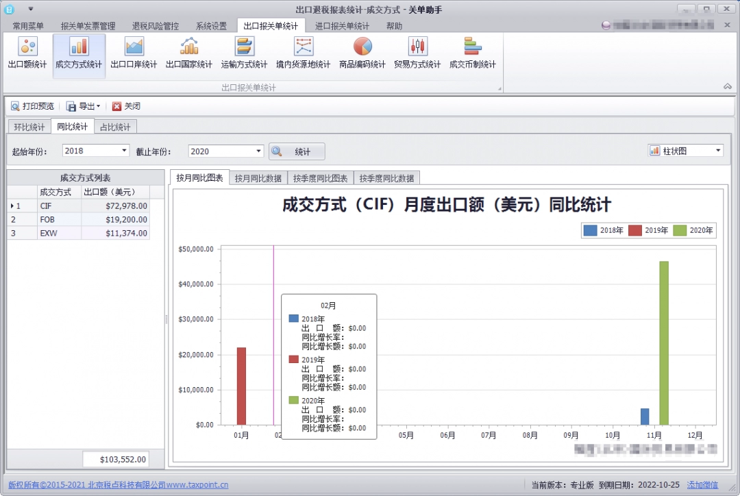The height and width of the screenshot is (496, 740).
Task: Click the $19,200.00 amount cell
Action: (x=116, y=219)
